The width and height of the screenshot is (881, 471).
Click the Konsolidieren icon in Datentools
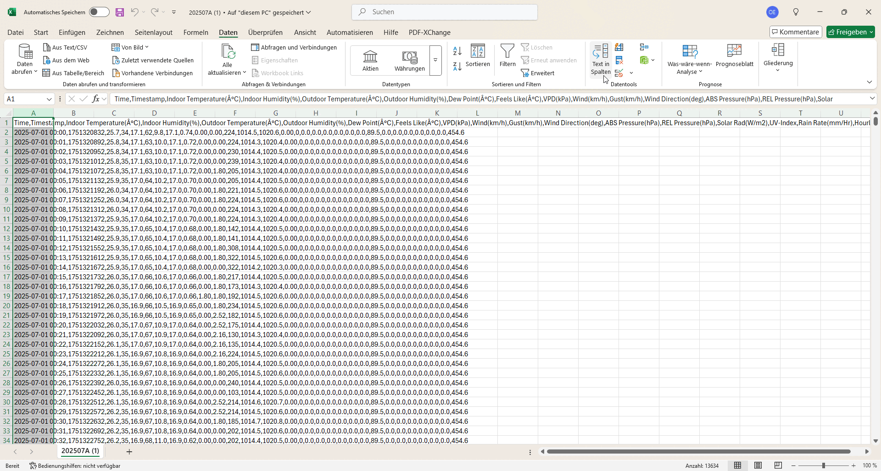point(644,47)
